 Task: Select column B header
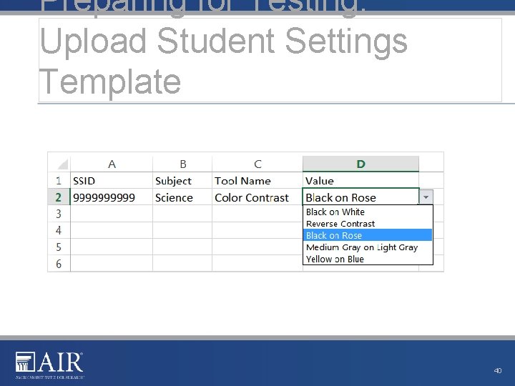182,164
